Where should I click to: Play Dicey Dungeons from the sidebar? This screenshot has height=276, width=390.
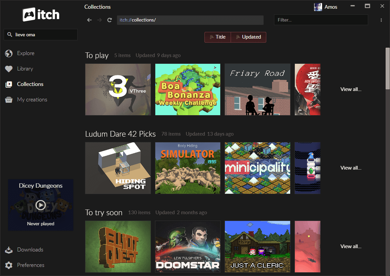[40, 205]
